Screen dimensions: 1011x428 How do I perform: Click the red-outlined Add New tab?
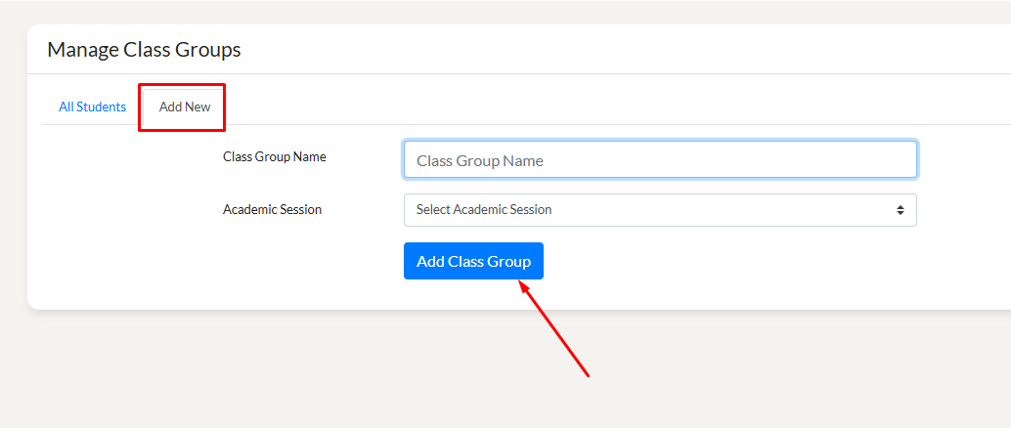(185, 107)
